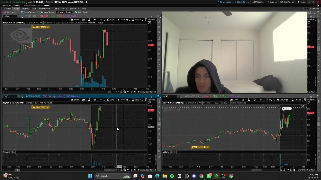The height and width of the screenshot is (180, 321).
Task: Click Share in the QQQ chart toolbar
Action: click(x=75, y=100)
